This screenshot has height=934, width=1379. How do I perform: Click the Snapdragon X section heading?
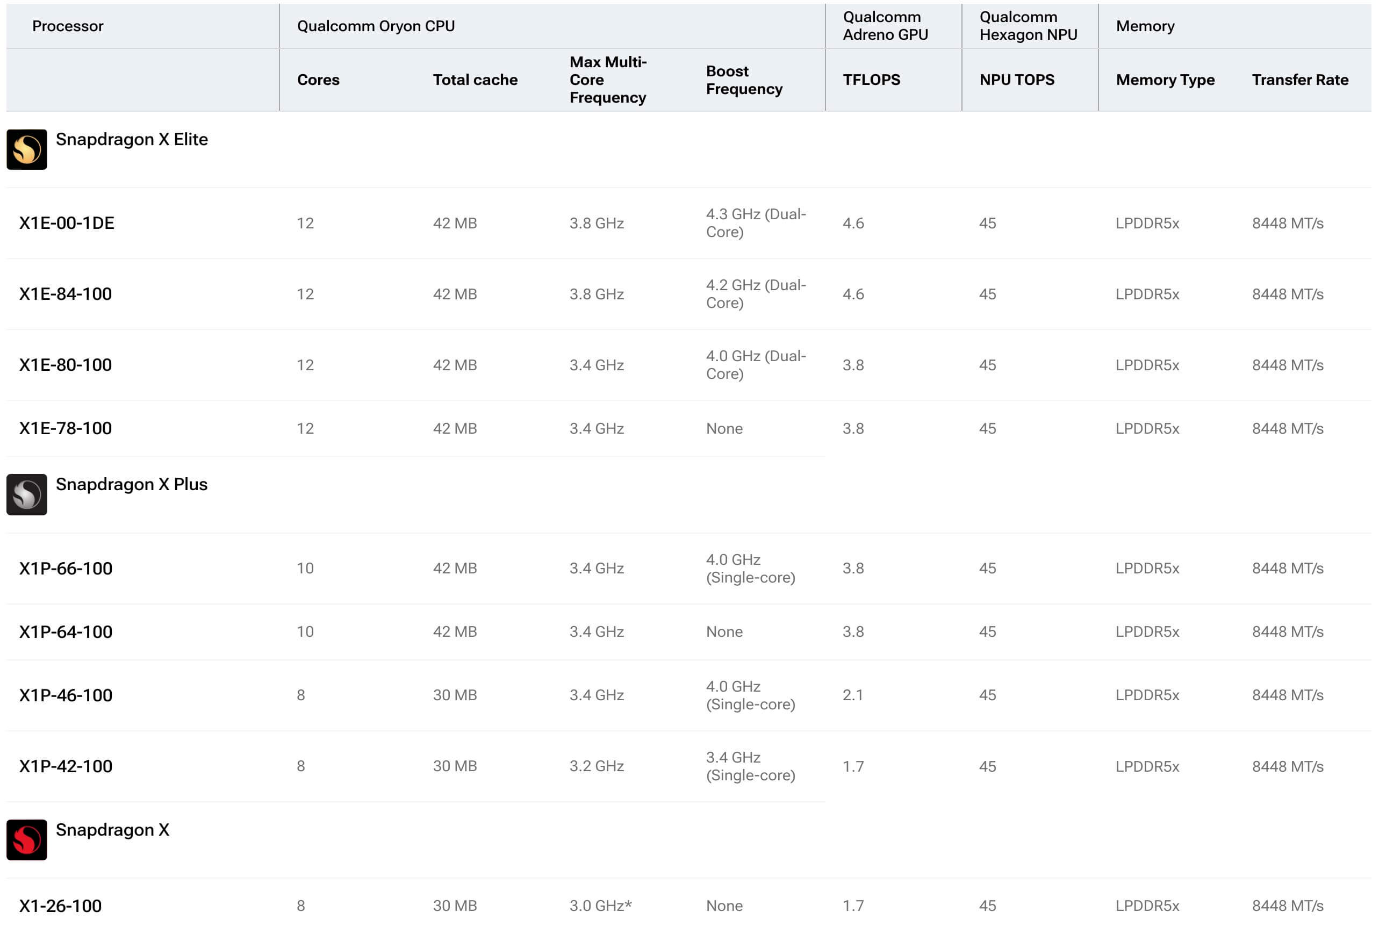tap(112, 830)
